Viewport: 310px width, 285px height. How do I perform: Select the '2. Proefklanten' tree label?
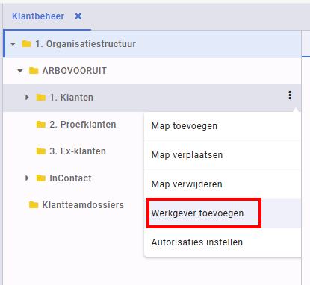(x=83, y=125)
